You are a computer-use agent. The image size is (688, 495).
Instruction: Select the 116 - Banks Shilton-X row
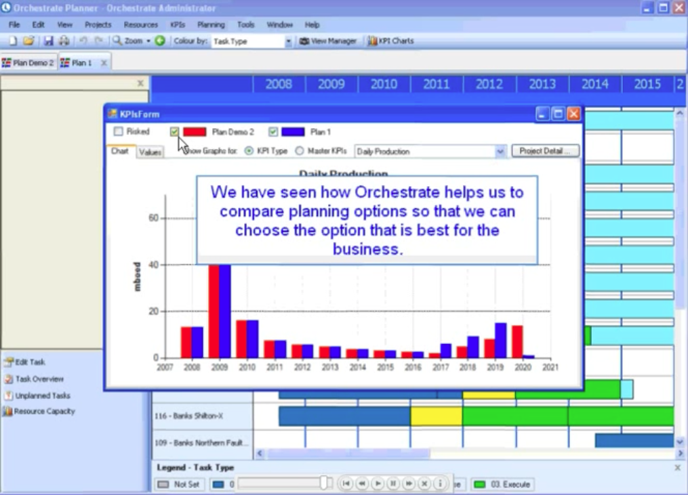[202, 416]
